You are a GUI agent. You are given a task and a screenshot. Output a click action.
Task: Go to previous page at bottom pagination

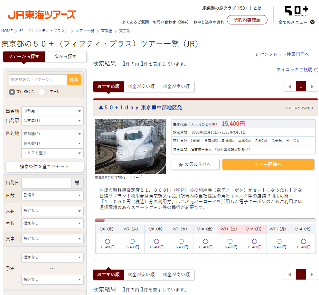pyautogui.click(x=290, y=274)
